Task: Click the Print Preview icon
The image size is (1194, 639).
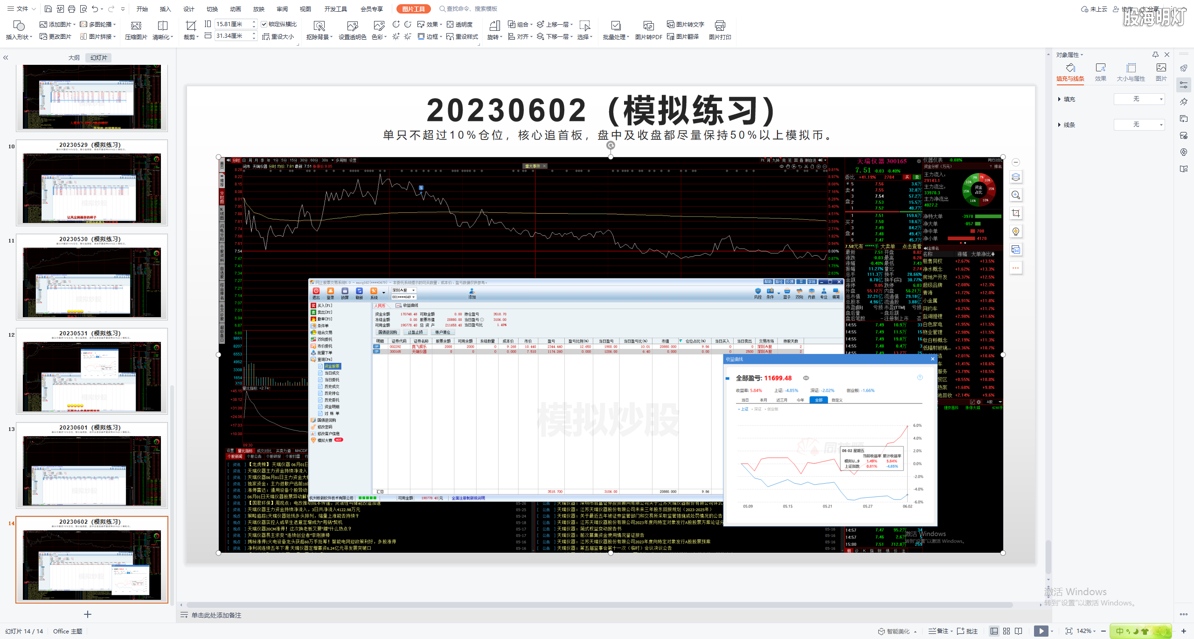Action: [83, 9]
